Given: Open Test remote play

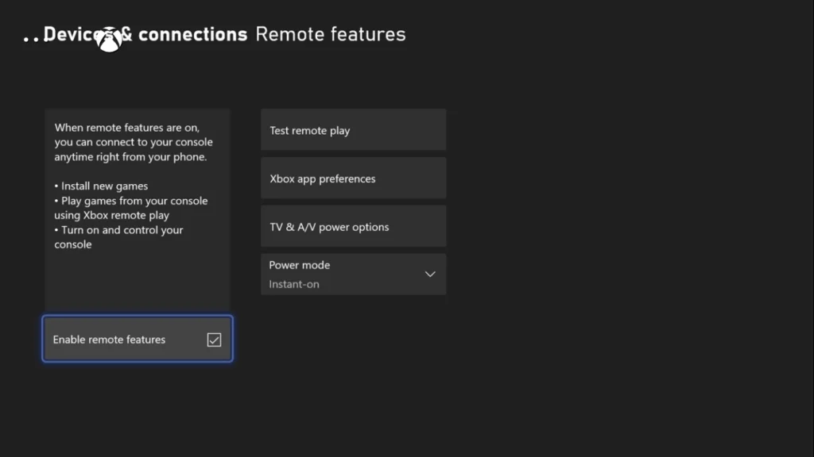Looking at the screenshot, I should tap(353, 130).
